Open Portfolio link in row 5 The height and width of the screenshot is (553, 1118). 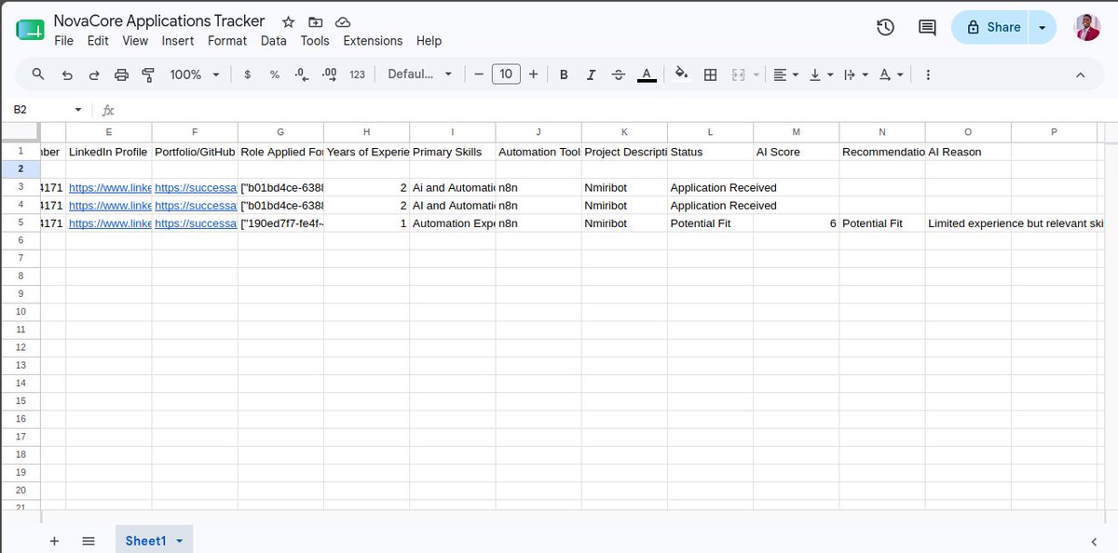click(x=195, y=223)
